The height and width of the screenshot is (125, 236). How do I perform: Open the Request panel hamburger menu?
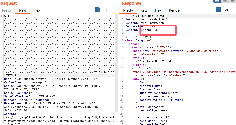pyautogui.click(x=113, y=10)
